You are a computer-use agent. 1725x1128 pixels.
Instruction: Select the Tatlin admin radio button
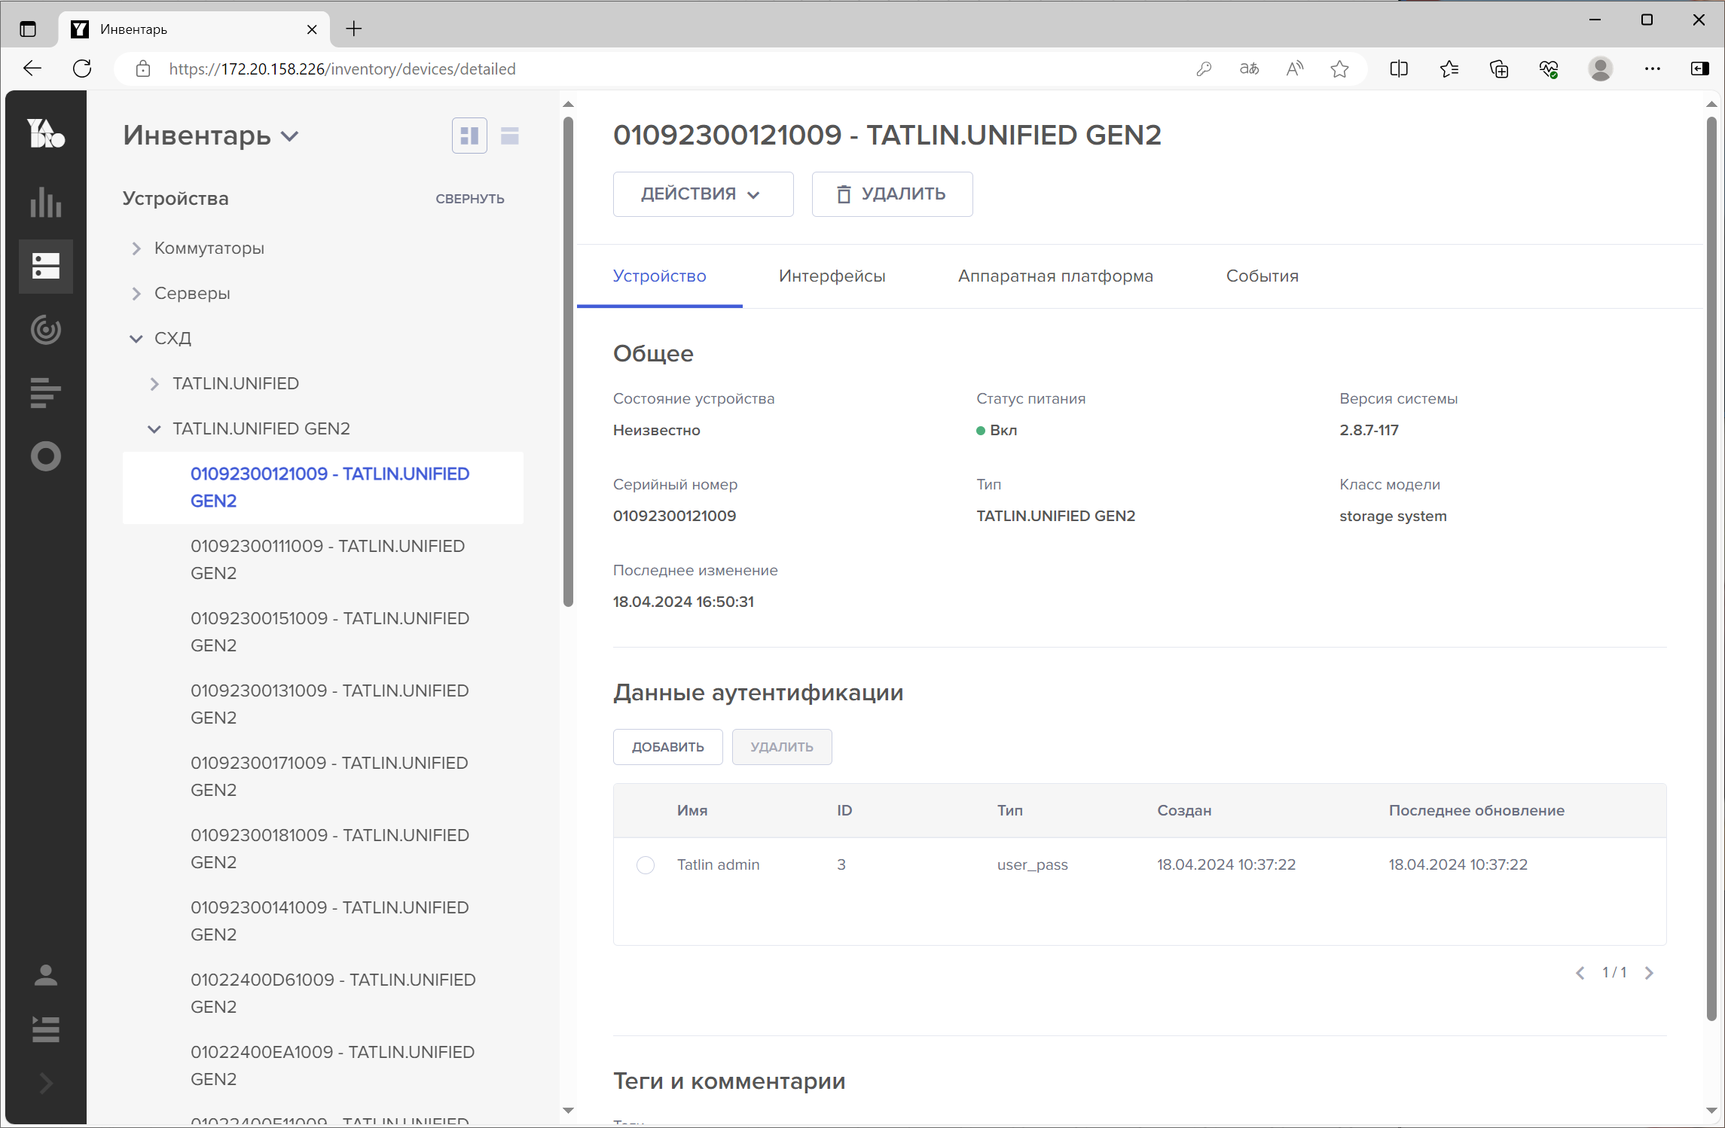point(646,864)
